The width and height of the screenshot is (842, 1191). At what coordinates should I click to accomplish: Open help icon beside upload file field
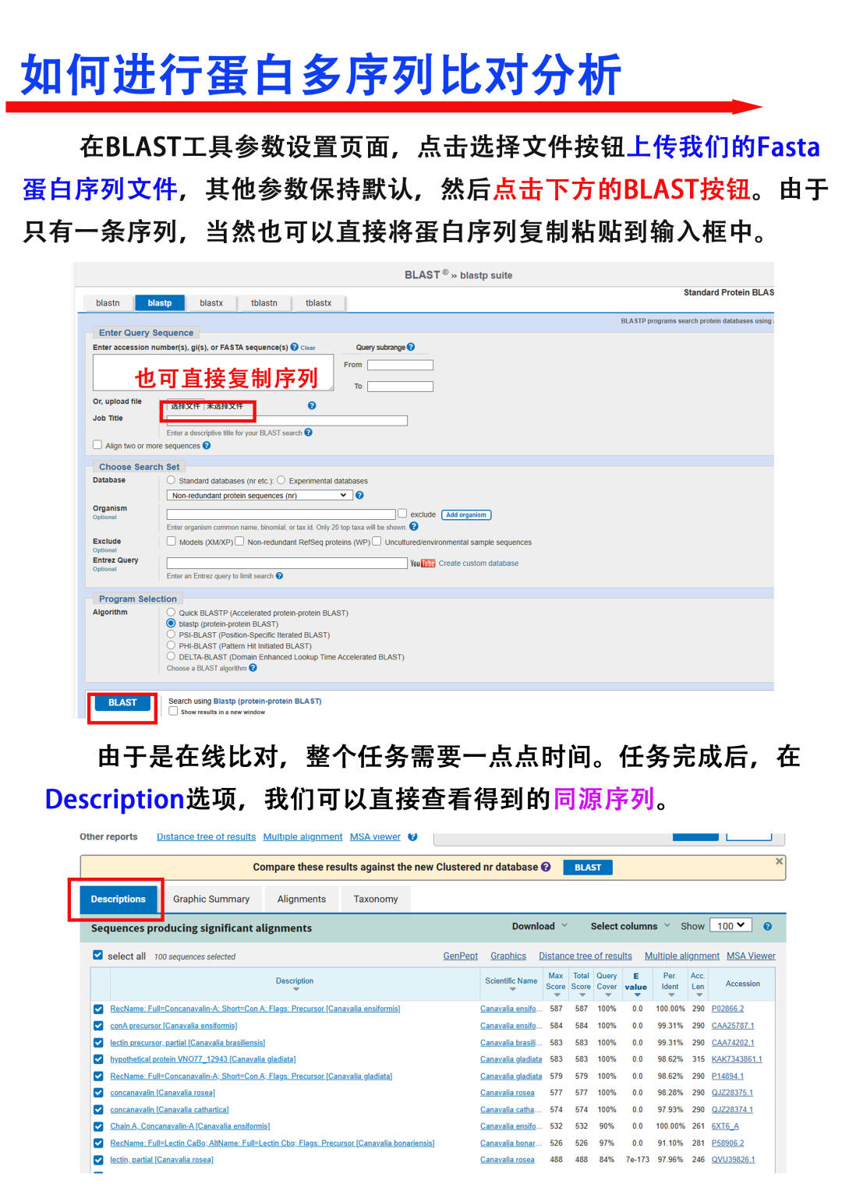(312, 405)
